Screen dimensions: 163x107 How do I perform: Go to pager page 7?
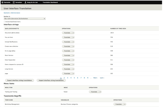tap(81, 78)
